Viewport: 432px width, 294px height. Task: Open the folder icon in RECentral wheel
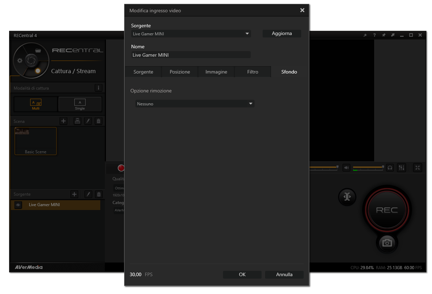pyautogui.click(x=38, y=50)
